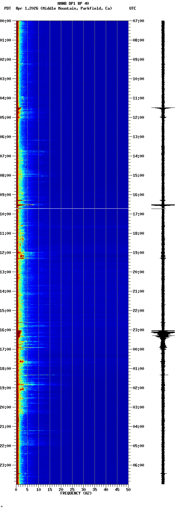Click the frequency axis value "50"
The image size is (177, 510).
[x=128, y=490]
